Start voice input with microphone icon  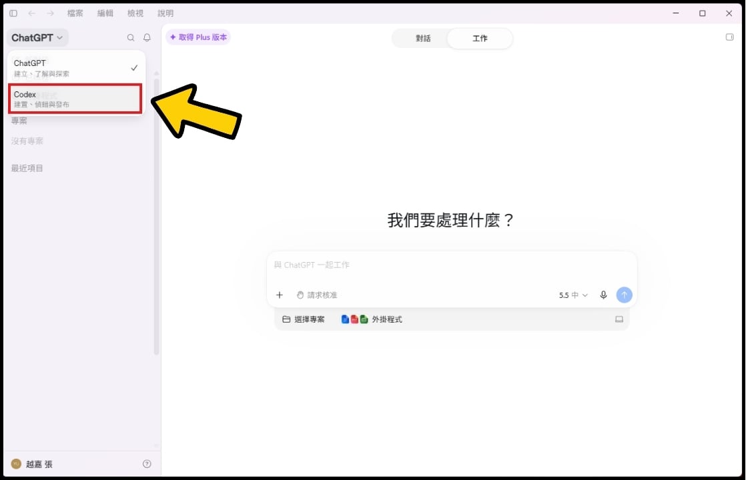click(x=603, y=295)
